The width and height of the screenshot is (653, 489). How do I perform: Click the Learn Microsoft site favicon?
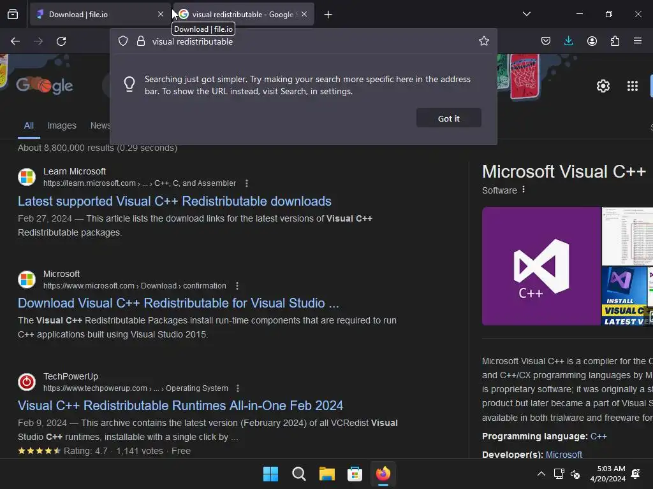click(x=27, y=177)
